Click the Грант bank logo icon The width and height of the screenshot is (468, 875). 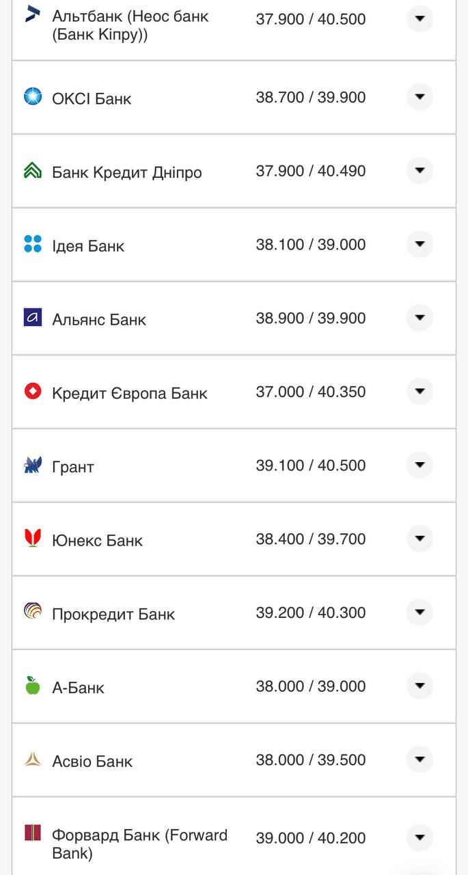click(33, 466)
